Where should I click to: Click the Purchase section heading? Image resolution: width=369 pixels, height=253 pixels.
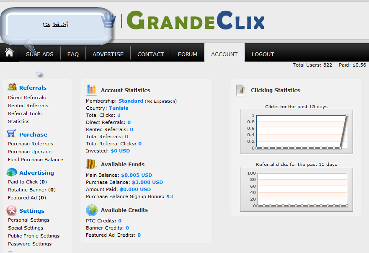pos(33,134)
